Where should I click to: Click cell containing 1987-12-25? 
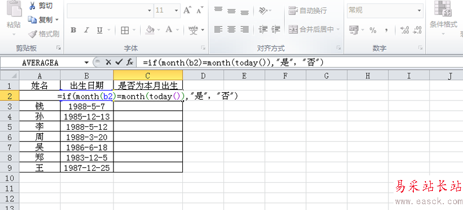coord(87,167)
